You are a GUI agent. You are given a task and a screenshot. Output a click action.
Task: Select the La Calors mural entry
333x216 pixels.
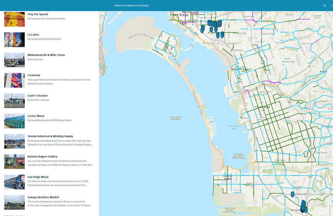(33, 35)
